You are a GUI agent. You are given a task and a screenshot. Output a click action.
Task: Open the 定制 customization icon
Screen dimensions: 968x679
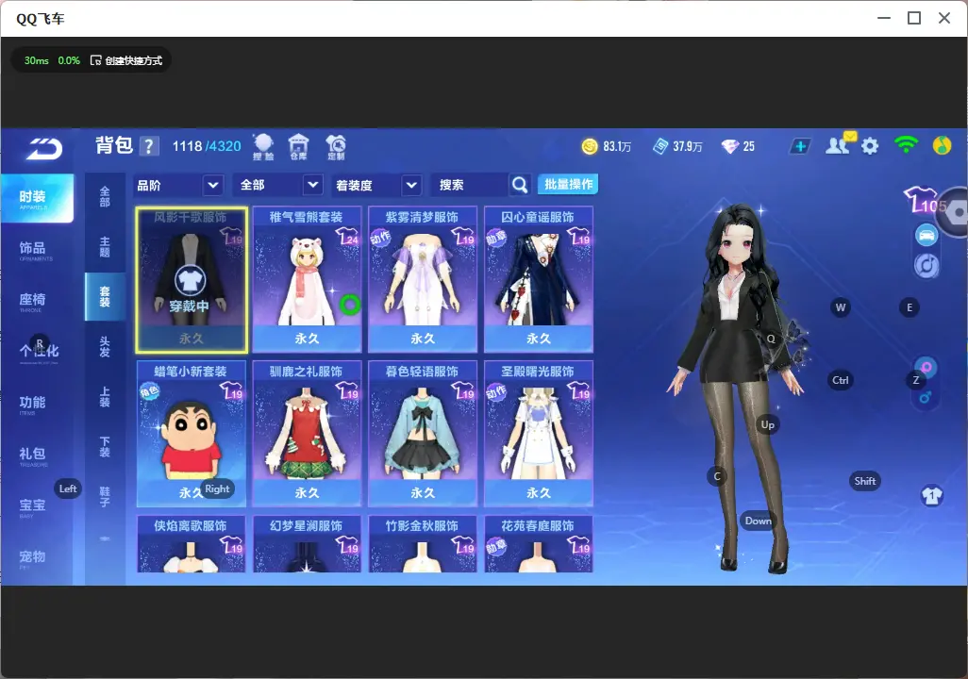pyautogui.click(x=337, y=147)
